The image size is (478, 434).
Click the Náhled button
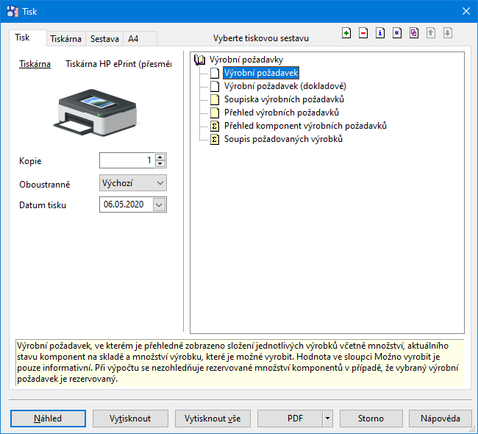(x=48, y=419)
